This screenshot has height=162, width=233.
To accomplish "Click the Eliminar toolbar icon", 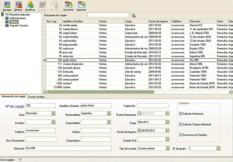I will (19, 5).
